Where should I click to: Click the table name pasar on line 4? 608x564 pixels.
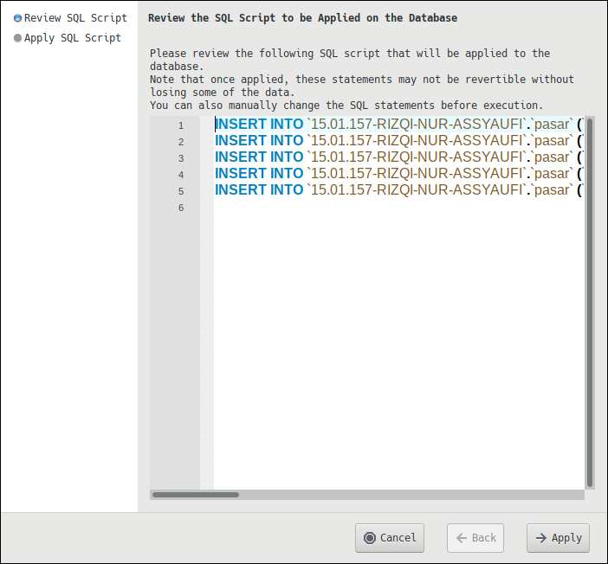pos(552,174)
